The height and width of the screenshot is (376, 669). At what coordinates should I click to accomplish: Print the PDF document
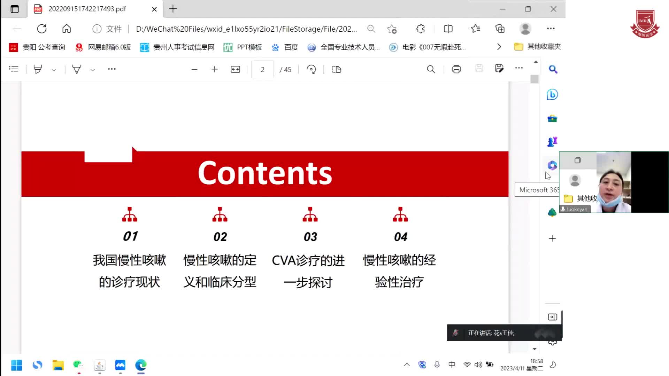pos(456,69)
